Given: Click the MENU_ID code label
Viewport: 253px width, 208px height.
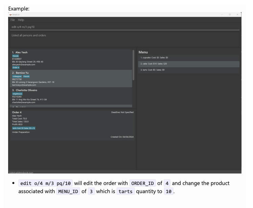Looking at the screenshot, I should click(68, 191).
